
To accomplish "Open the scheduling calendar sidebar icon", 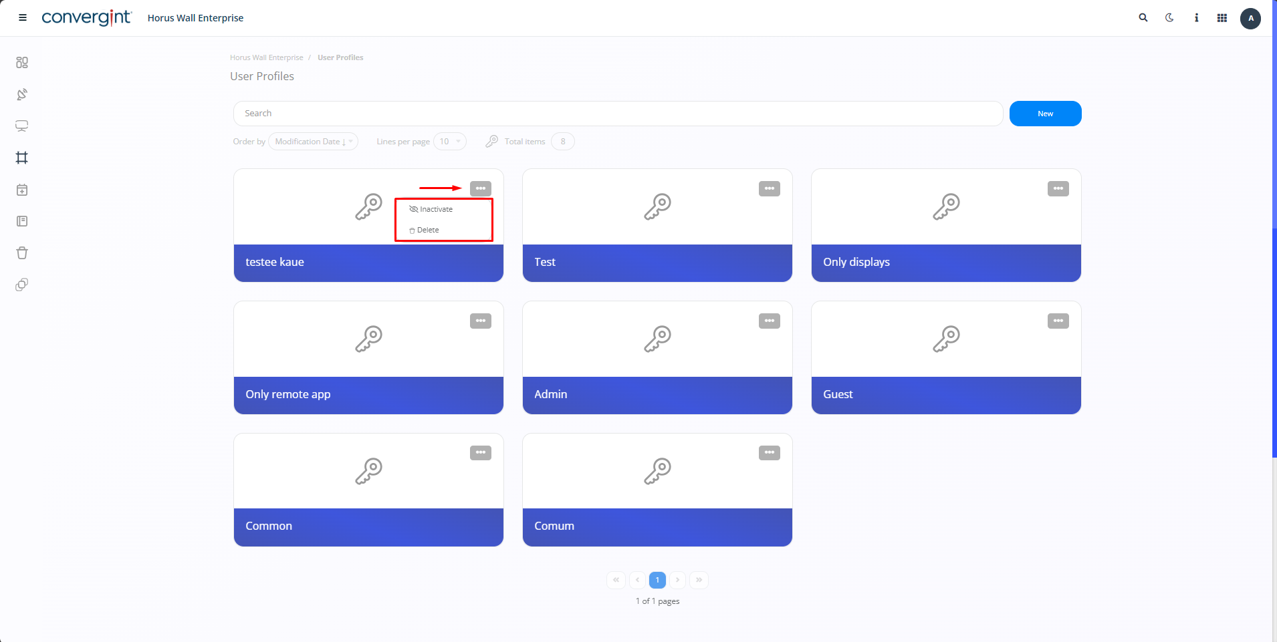I will [22, 190].
